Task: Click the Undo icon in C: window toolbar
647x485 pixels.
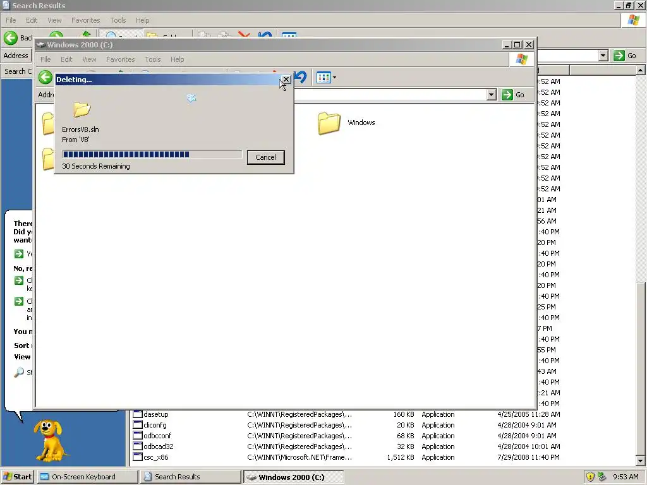Action: click(301, 77)
